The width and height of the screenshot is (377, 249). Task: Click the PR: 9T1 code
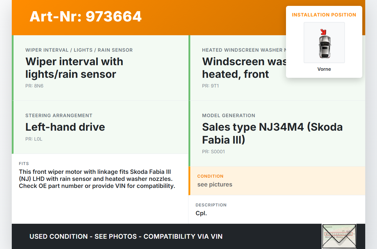pos(210,86)
